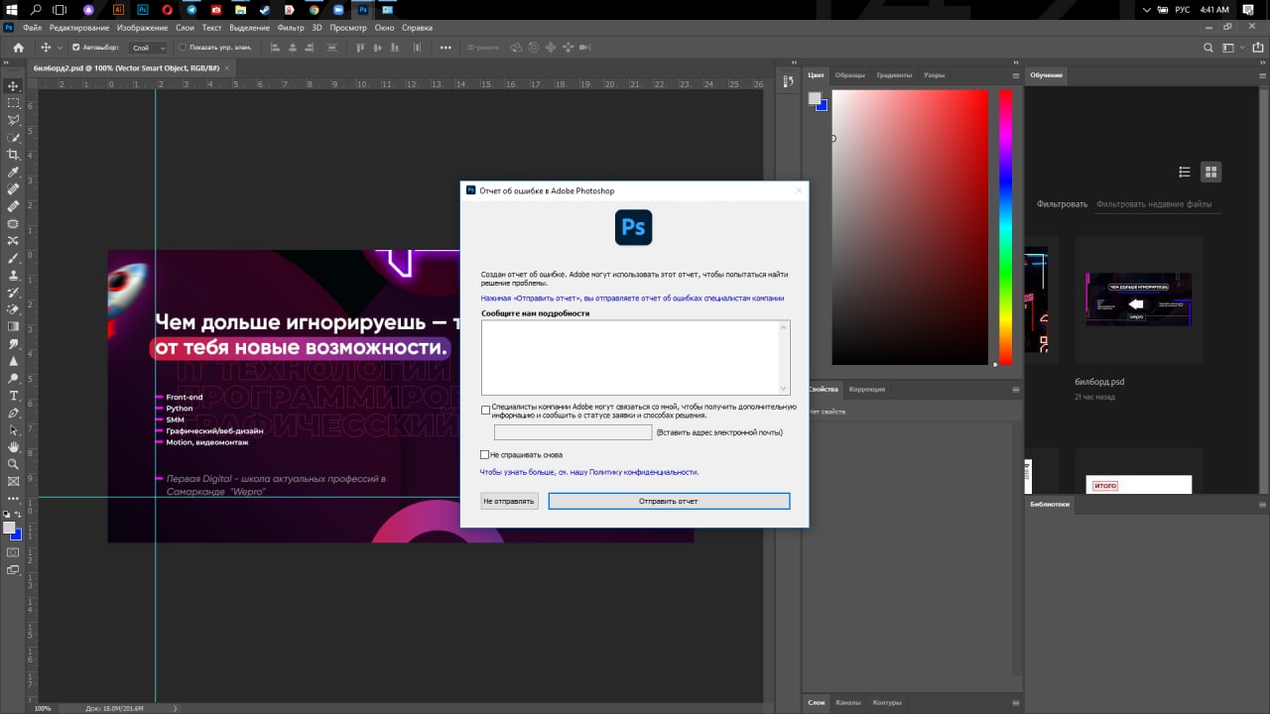1270x714 pixels.
Task: Click the Фильтровать button in Learn panel
Action: tap(1062, 204)
